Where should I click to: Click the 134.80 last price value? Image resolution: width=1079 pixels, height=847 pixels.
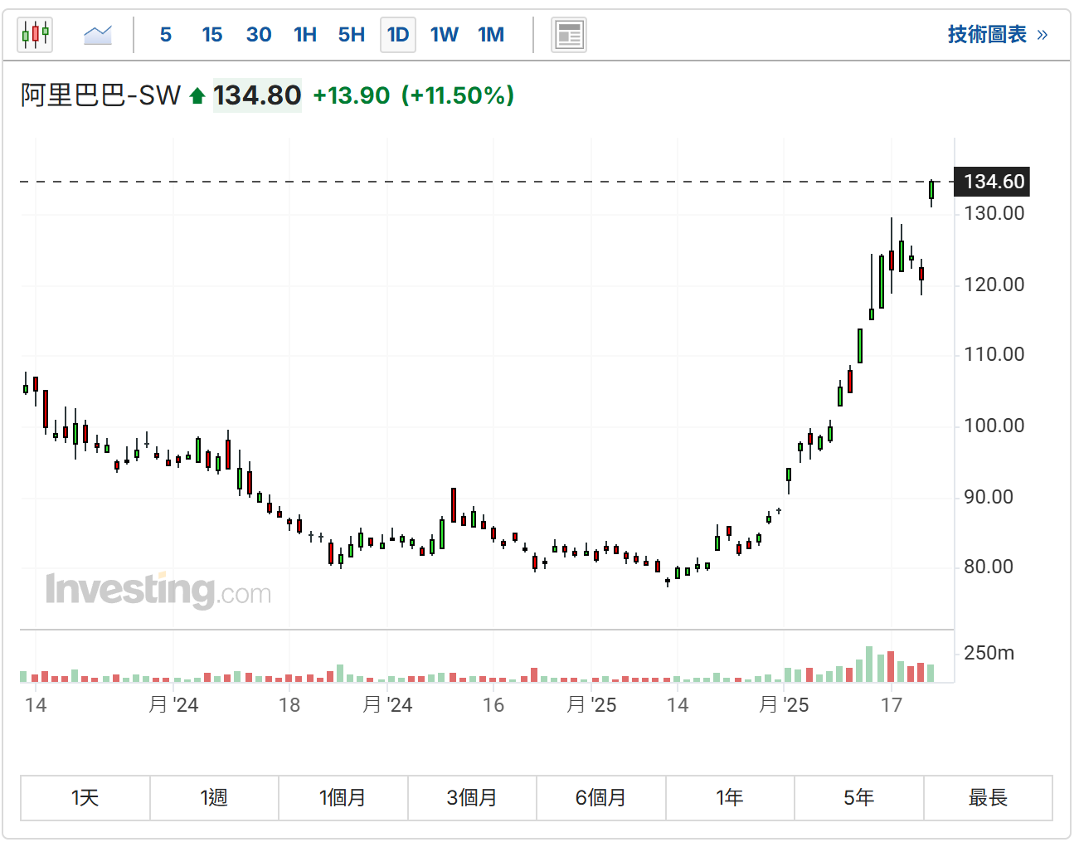[257, 95]
